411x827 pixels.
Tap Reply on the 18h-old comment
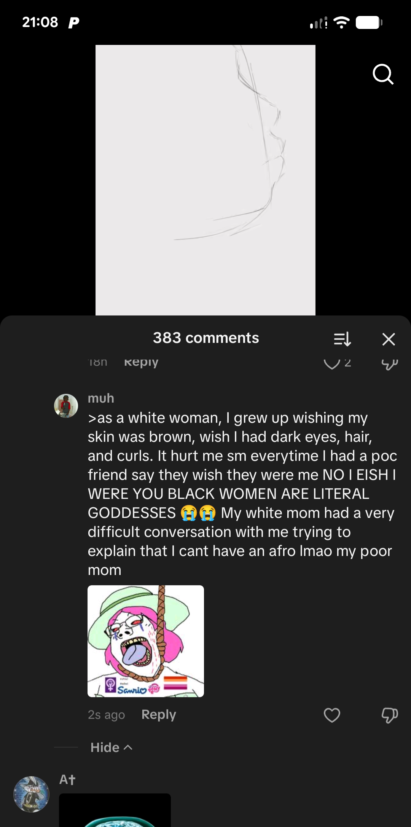[x=141, y=362]
